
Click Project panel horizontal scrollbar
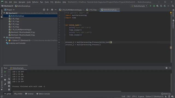click(15, 65)
